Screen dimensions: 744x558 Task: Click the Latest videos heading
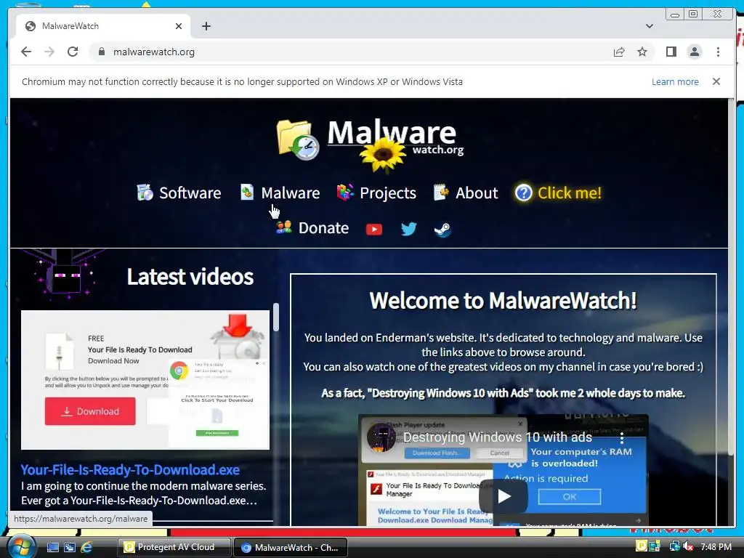190,277
